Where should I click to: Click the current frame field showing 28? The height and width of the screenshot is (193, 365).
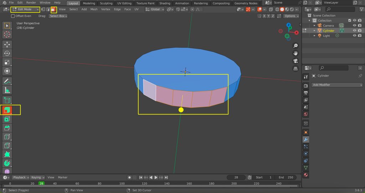[236, 177]
